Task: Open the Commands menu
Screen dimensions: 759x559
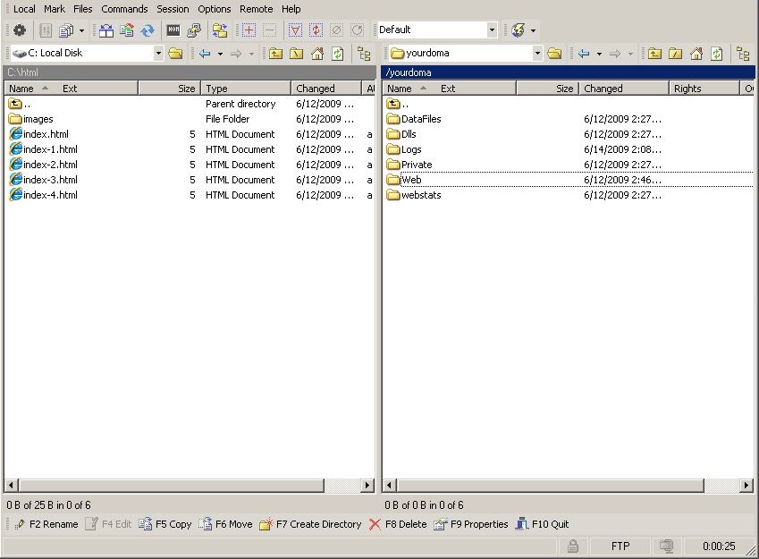Action: pos(124,9)
